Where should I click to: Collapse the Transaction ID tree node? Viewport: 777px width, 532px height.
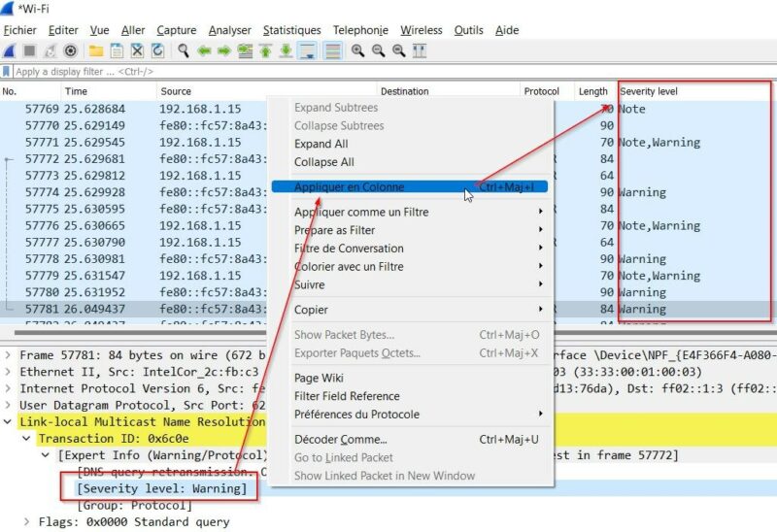(x=27, y=439)
